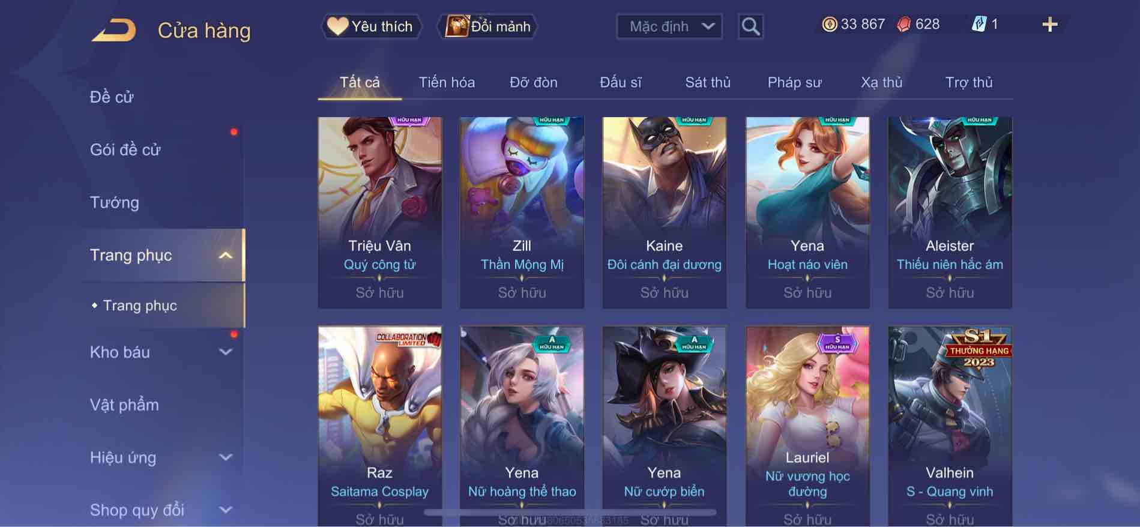This screenshot has width=1140, height=527.
Task: Open Đổi mảnh chest exchange
Action: coord(489,26)
